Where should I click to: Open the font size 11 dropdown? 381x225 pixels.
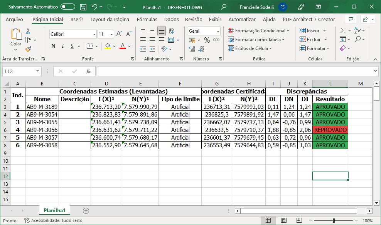point(111,34)
